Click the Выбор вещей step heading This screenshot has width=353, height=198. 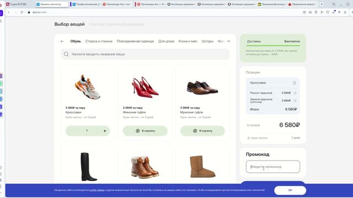[69, 24]
